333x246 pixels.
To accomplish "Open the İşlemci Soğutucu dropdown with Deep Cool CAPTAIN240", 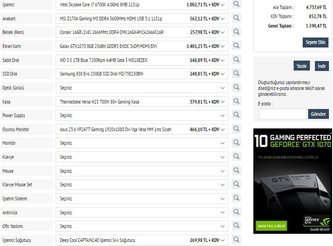I will [x=142, y=240].
